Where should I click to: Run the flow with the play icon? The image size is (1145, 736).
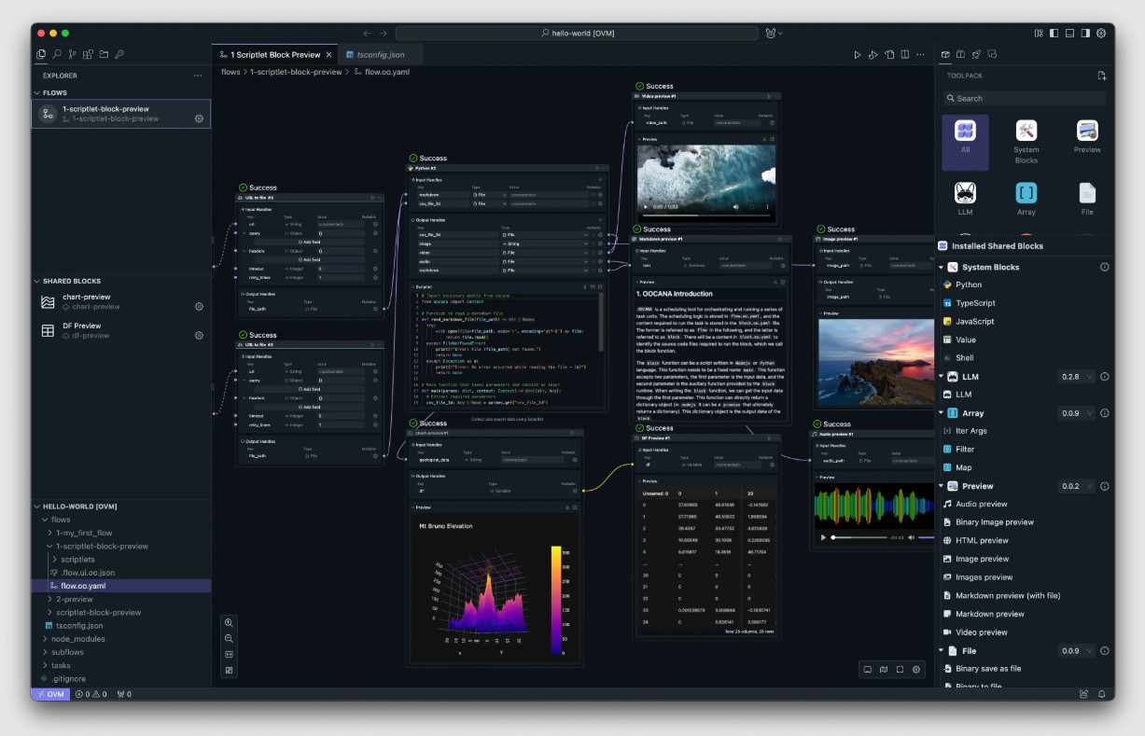coord(858,55)
